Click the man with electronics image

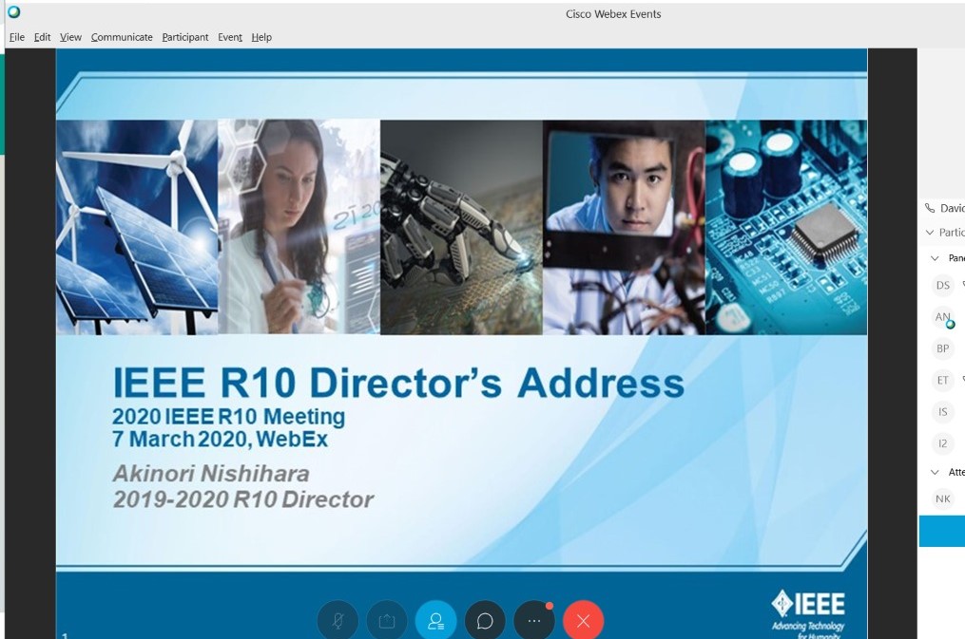pos(624,227)
